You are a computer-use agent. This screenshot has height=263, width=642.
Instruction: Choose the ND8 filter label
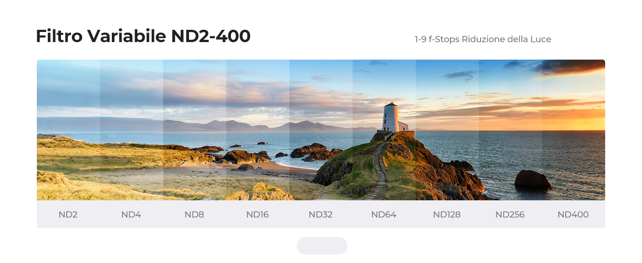point(194,215)
